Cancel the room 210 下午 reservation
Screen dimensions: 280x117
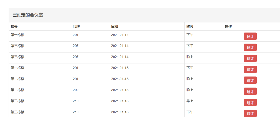pyautogui.click(x=250, y=113)
